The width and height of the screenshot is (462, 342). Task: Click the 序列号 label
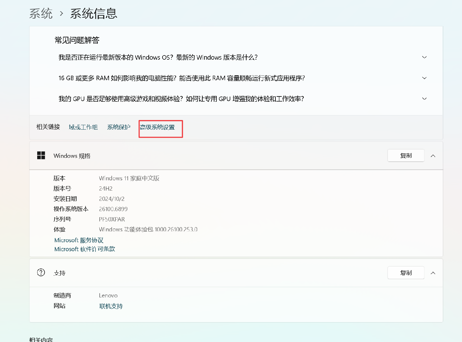click(x=62, y=219)
